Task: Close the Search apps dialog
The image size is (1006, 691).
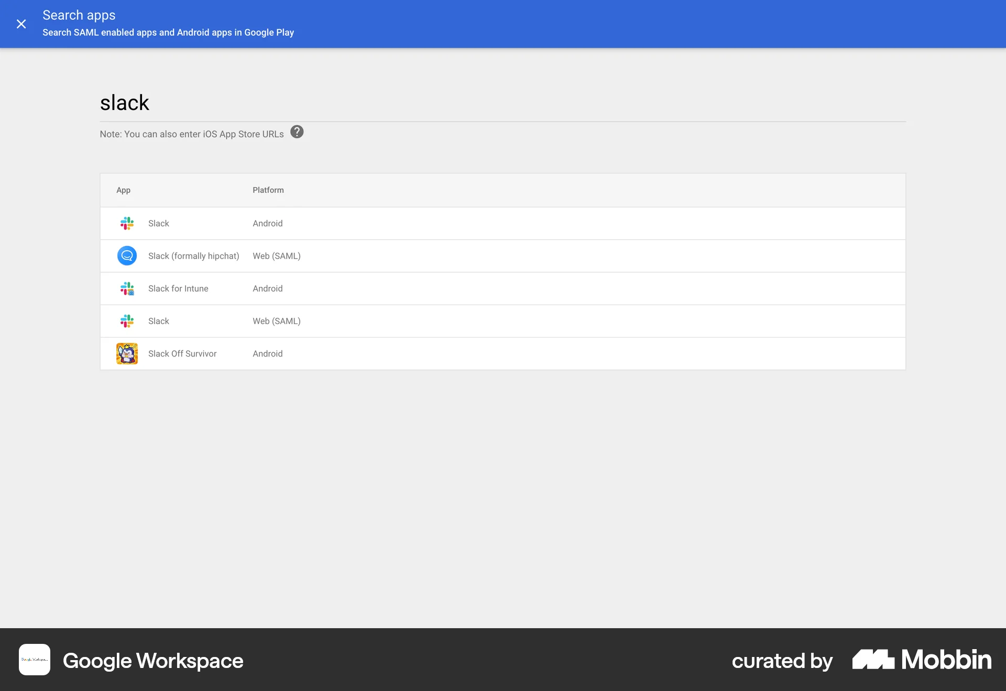Action: click(x=21, y=24)
